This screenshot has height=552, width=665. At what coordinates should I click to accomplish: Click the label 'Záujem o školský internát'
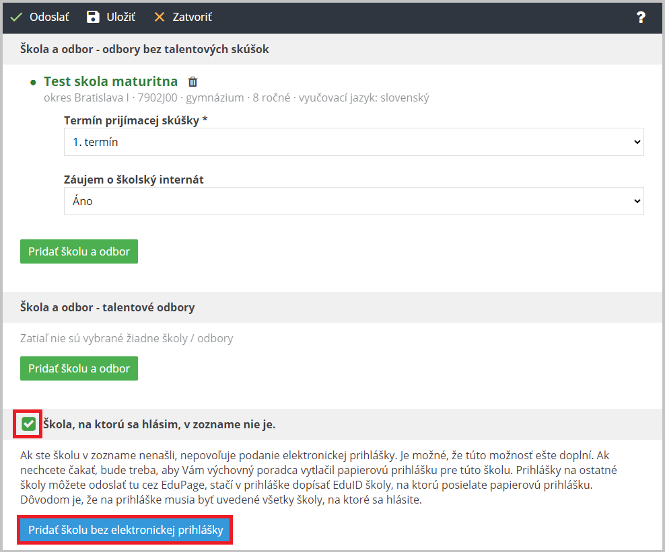click(x=133, y=180)
